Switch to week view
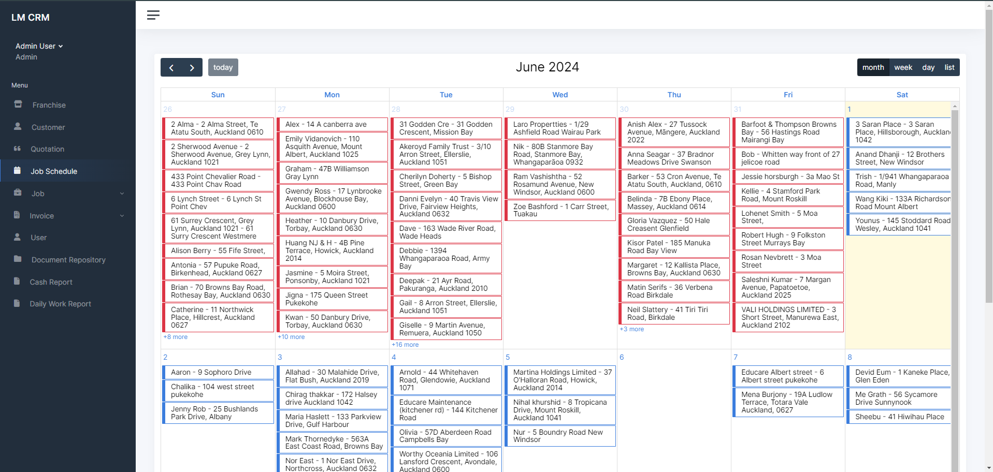This screenshot has width=993, height=472. coord(903,67)
